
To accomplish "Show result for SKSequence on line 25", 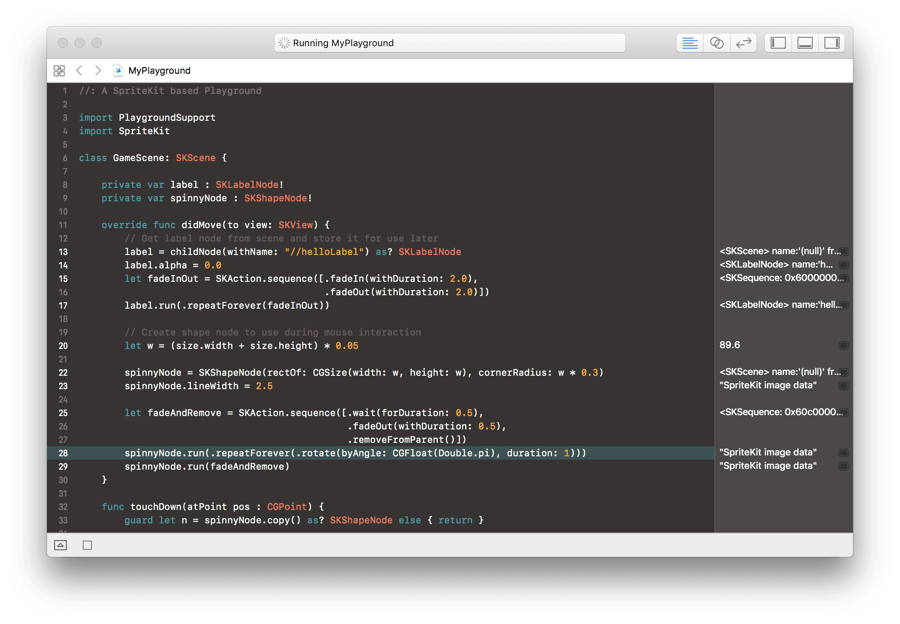I will (843, 413).
